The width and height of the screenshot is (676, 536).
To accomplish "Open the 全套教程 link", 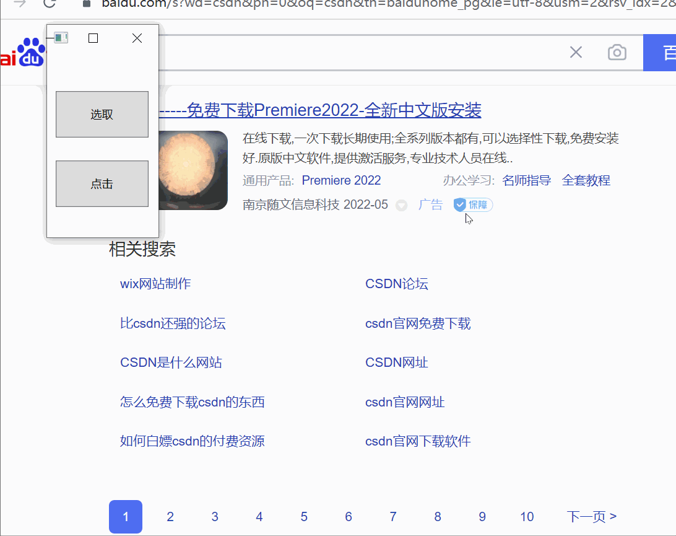I will click(586, 180).
